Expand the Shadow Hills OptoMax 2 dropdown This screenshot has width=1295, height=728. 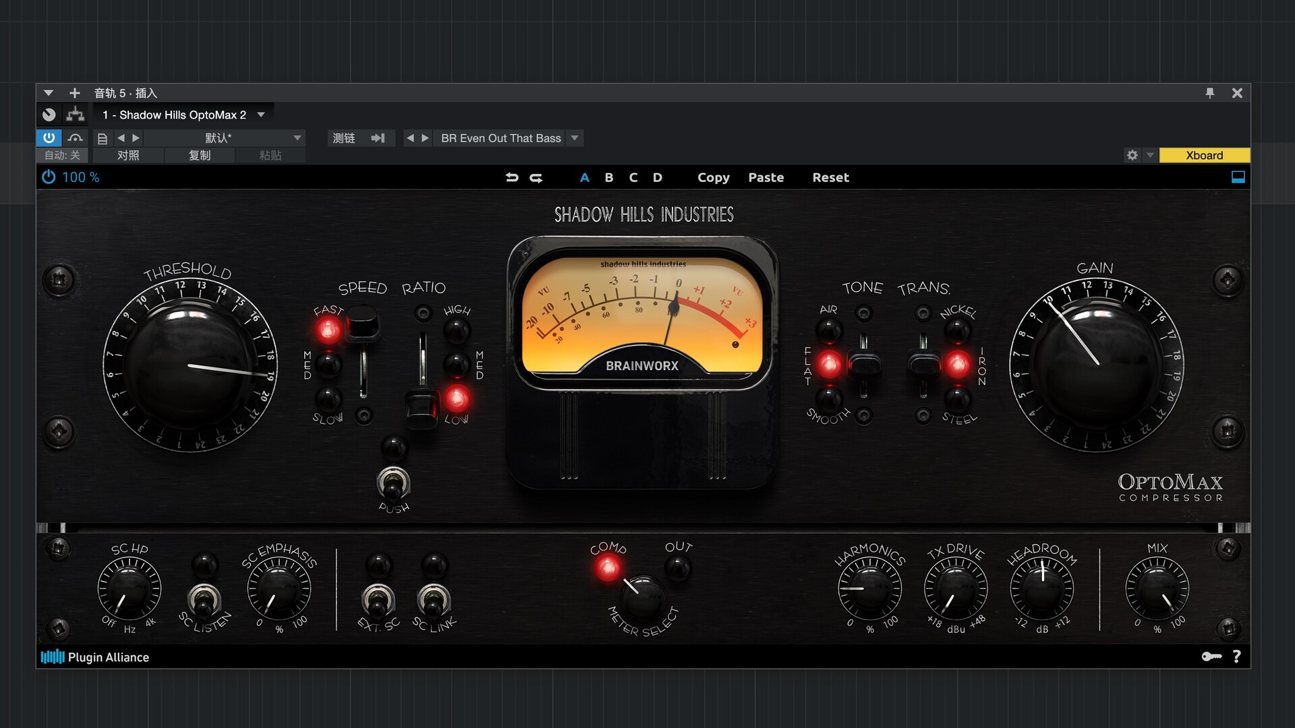click(x=261, y=115)
